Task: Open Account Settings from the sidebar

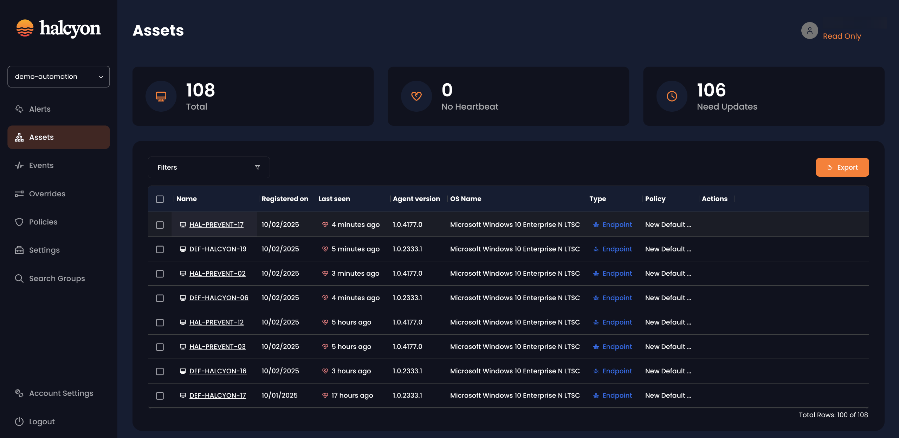Action: pyautogui.click(x=19, y=393)
